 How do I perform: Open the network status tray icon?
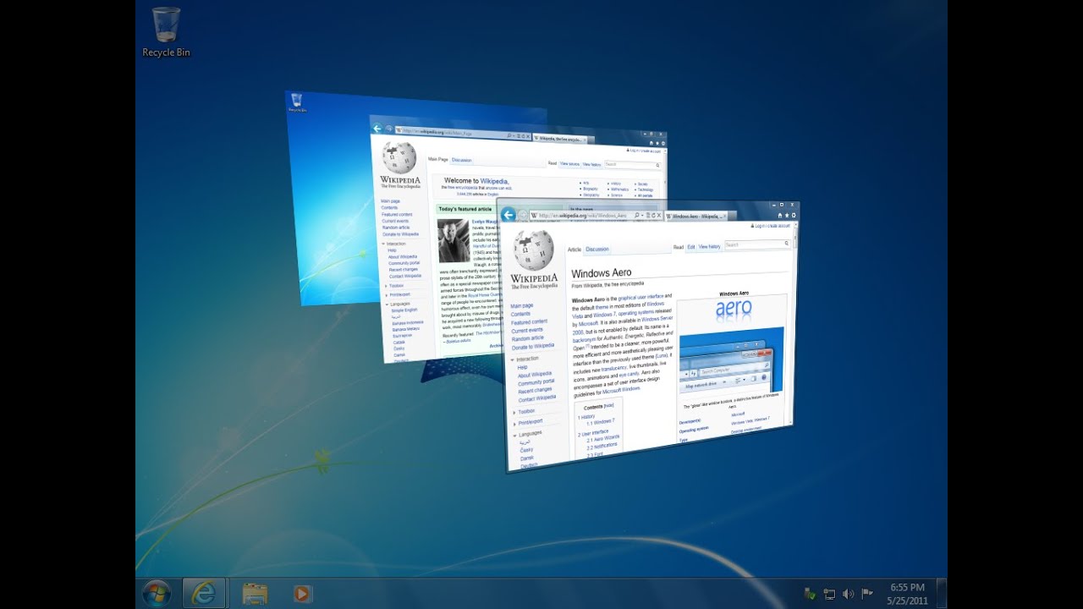(829, 594)
